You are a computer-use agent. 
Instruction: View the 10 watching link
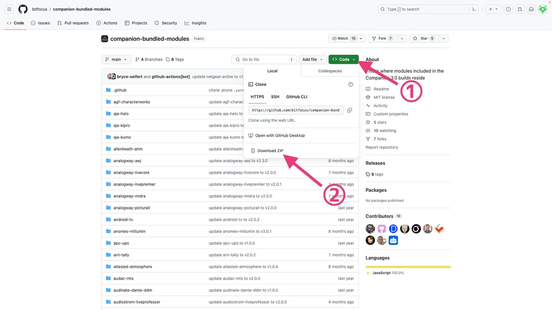coord(381,130)
